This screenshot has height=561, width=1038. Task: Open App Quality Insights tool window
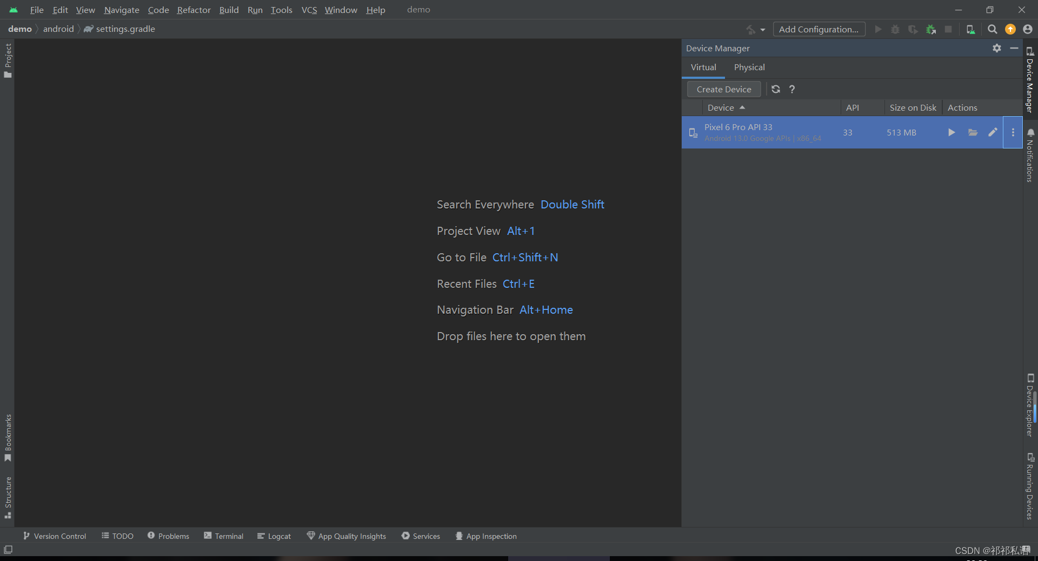[x=346, y=536]
